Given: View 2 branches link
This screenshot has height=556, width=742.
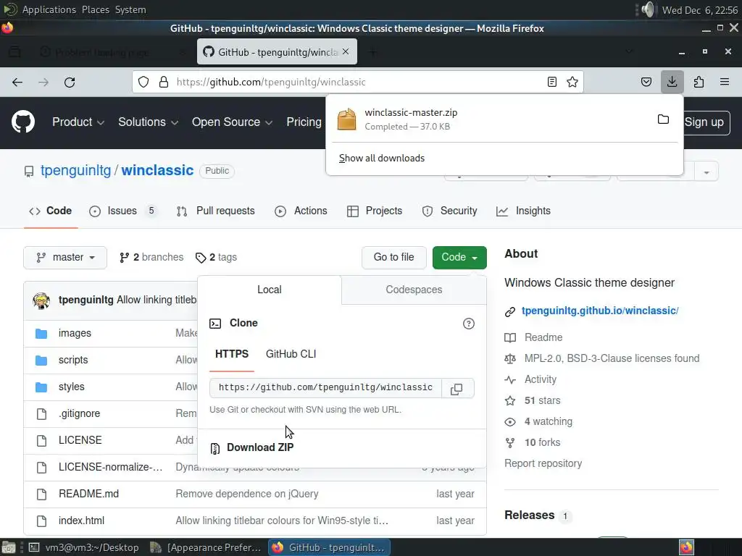Looking at the screenshot, I should (x=151, y=257).
